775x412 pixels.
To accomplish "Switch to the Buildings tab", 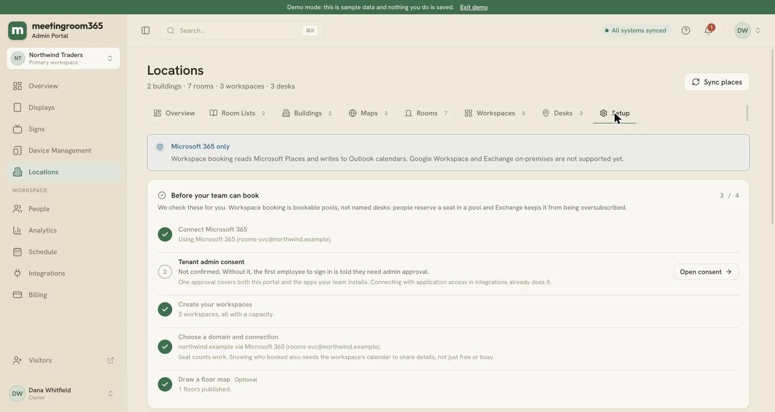I will pos(307,113).
